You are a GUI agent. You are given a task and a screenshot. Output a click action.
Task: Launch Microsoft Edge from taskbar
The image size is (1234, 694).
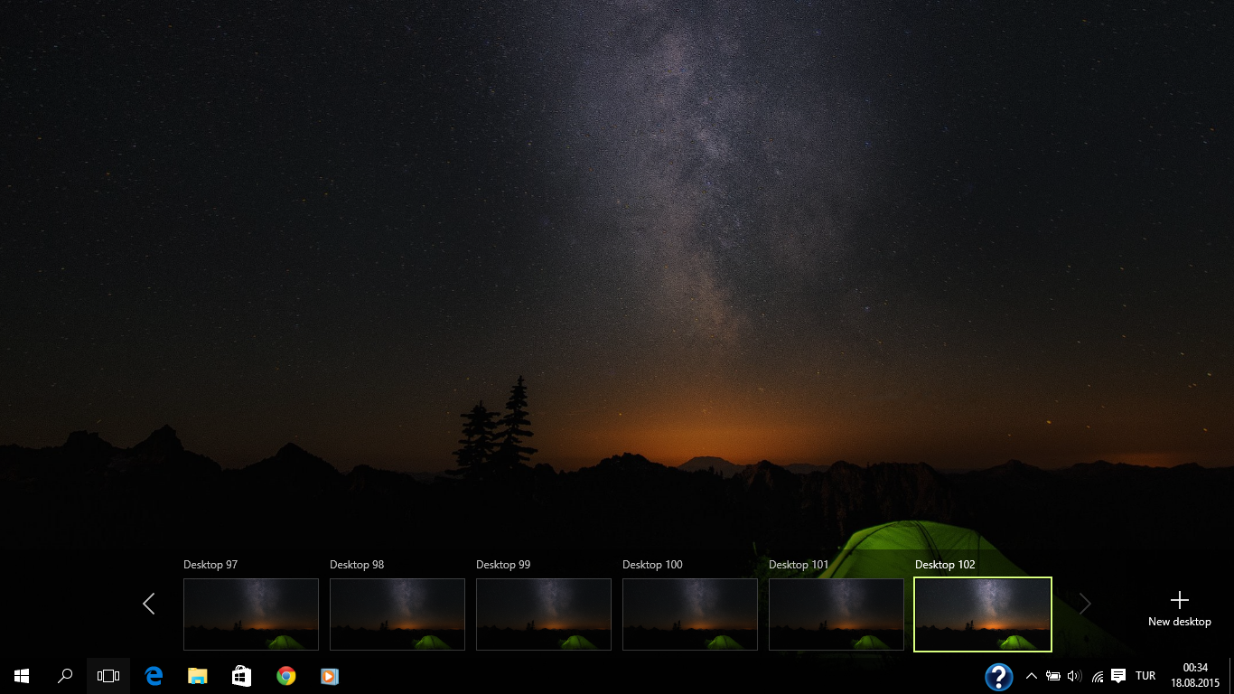click(x=154, y=676)
